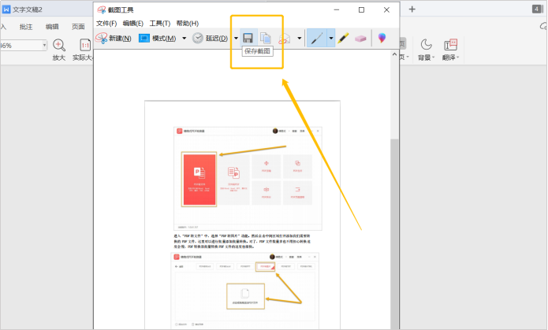Select the 页面 tab in WPS
This screenshot has width=548, height=330.
[x=78, y=27]
